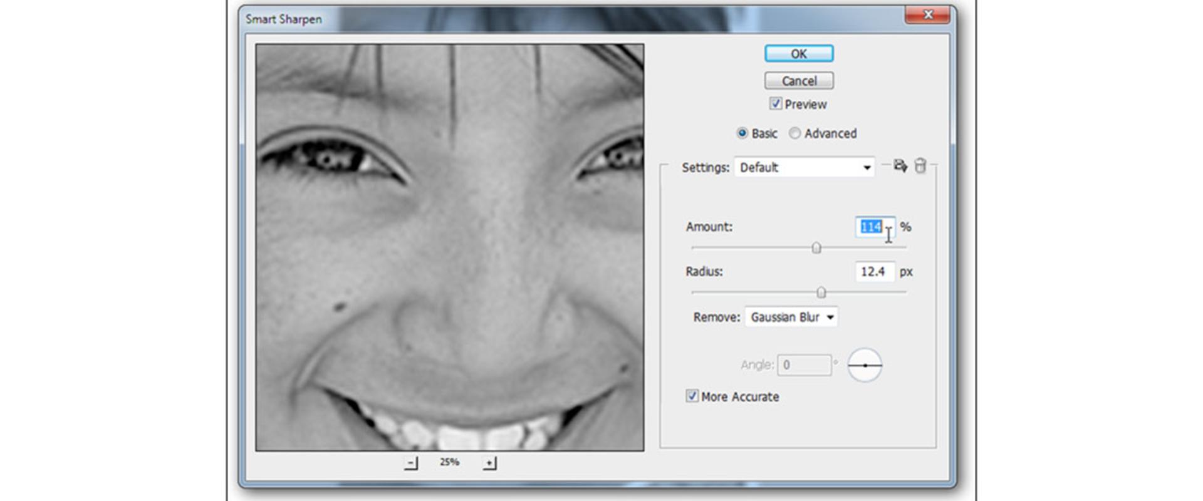Image resolution: width=1203 pixels, height=501 pixels.
Task: Close the Smart Sharpen dialog
Action: point(928,14)
